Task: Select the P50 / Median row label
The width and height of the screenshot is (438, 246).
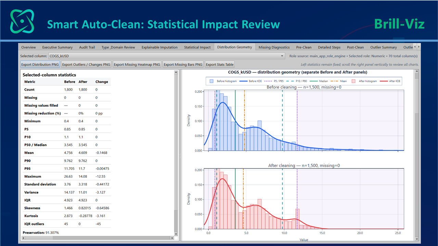Action: (x=36, y=145)
